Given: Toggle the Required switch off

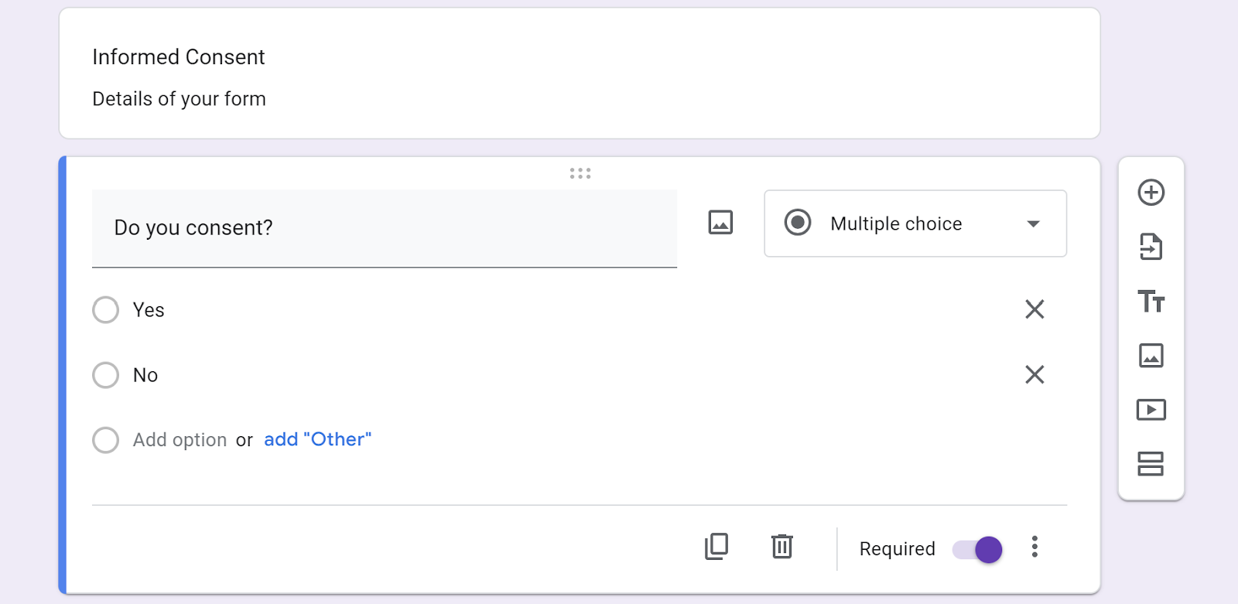Looking at the screenshot, I should coord(978,550).
